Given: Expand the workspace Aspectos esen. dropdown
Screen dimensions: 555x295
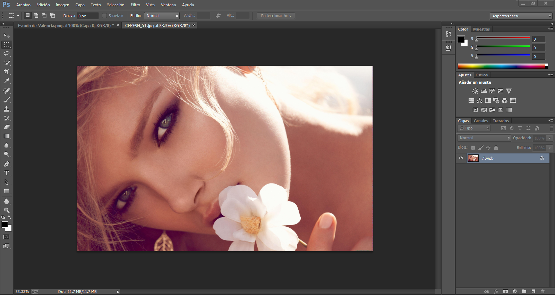Looking at the screenshot, I should [521, 16].
